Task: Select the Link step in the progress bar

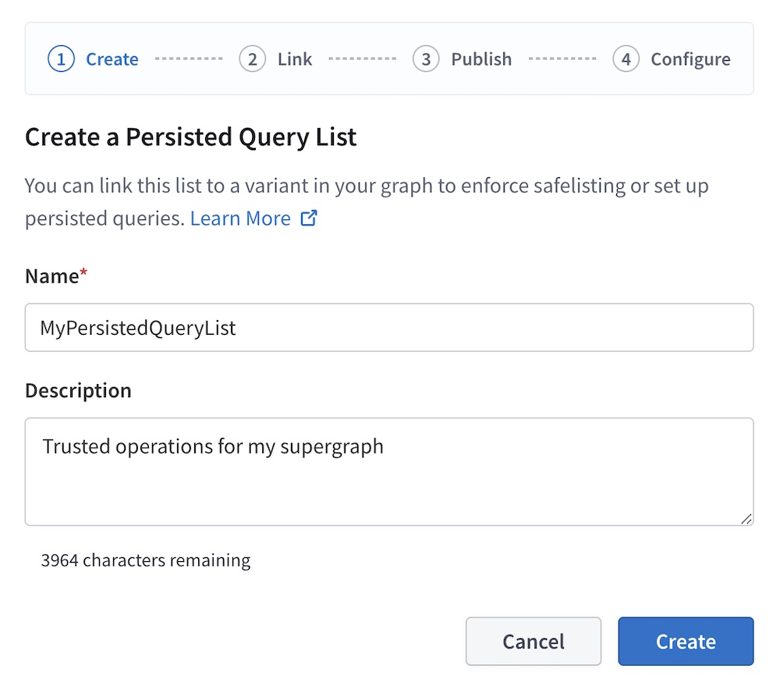Action: [293, 59]
